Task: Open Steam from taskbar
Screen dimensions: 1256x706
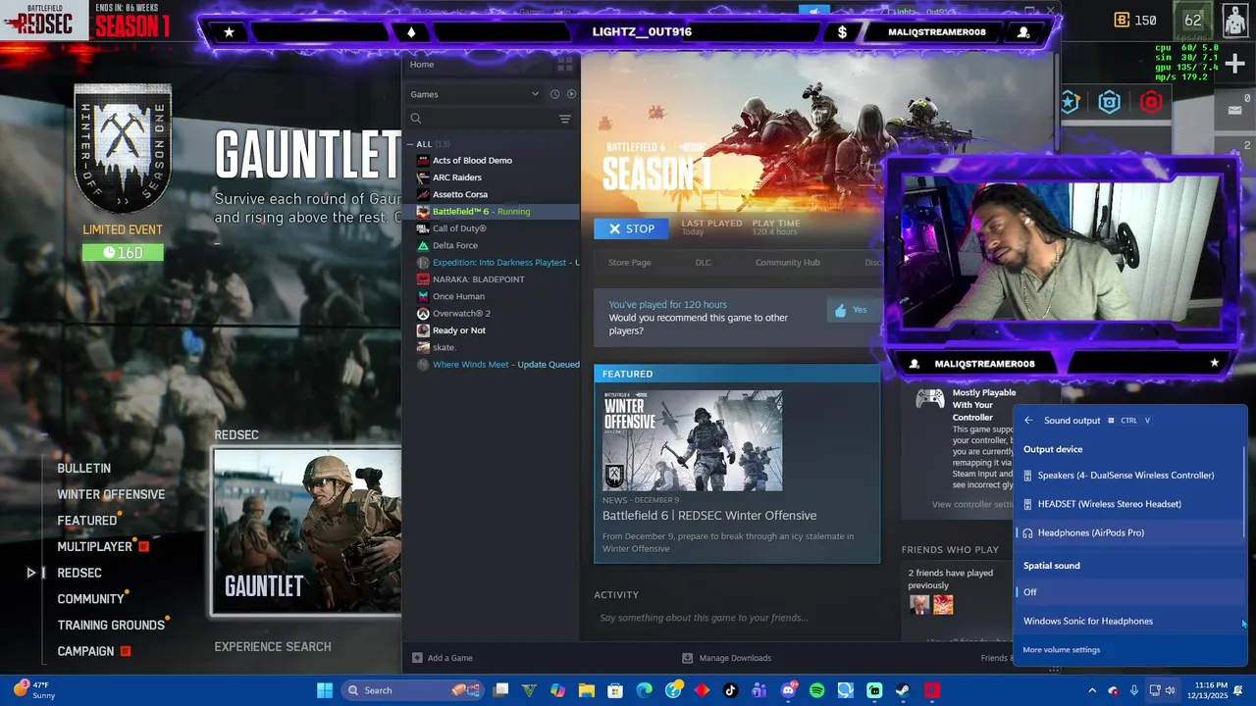Action: (903, 690)
